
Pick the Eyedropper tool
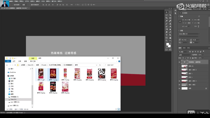point(167,21)
